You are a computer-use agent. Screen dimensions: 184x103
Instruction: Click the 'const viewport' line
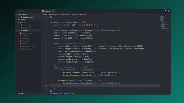pos(76,25)
